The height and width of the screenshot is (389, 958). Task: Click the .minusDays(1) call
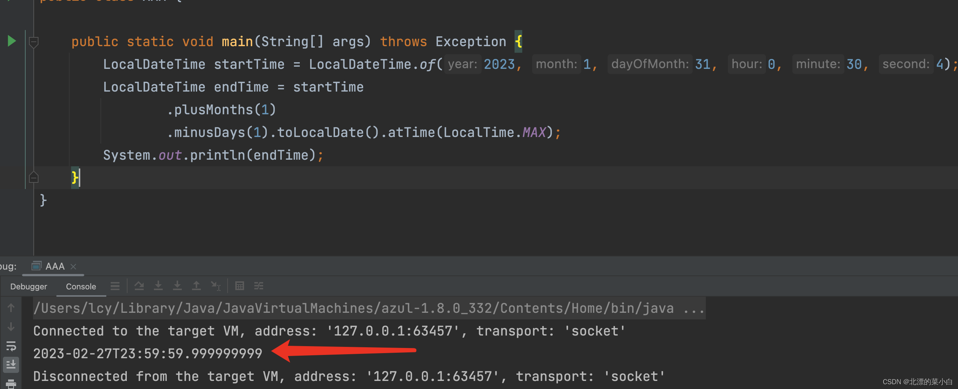pos(217,132)
